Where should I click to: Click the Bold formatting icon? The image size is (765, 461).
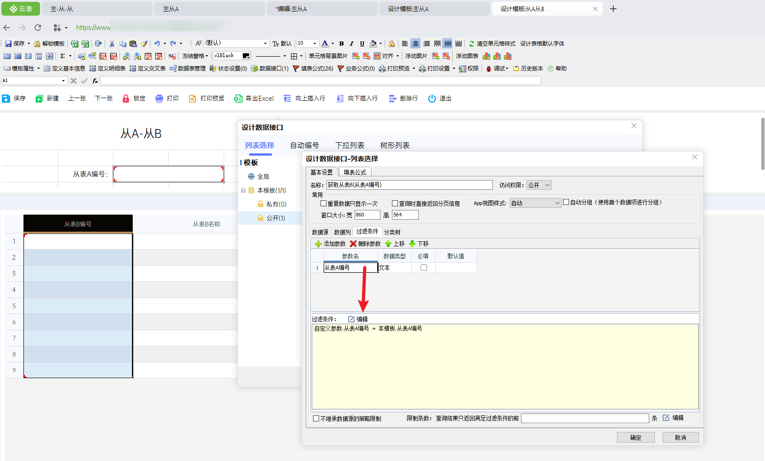tap(341, 44)
